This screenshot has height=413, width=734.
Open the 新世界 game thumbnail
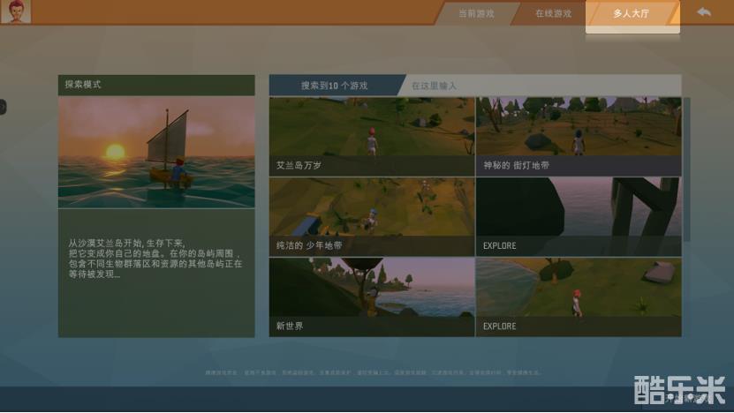tap(372, 297)
